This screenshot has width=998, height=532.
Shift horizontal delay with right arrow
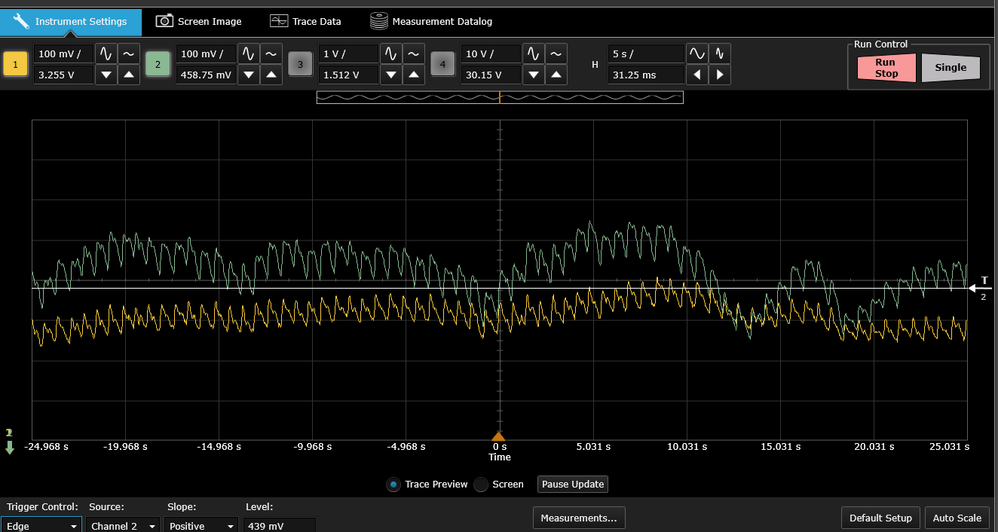point(720,75)
